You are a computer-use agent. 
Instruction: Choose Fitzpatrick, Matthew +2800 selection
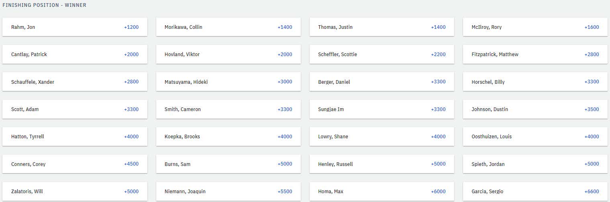535,54
